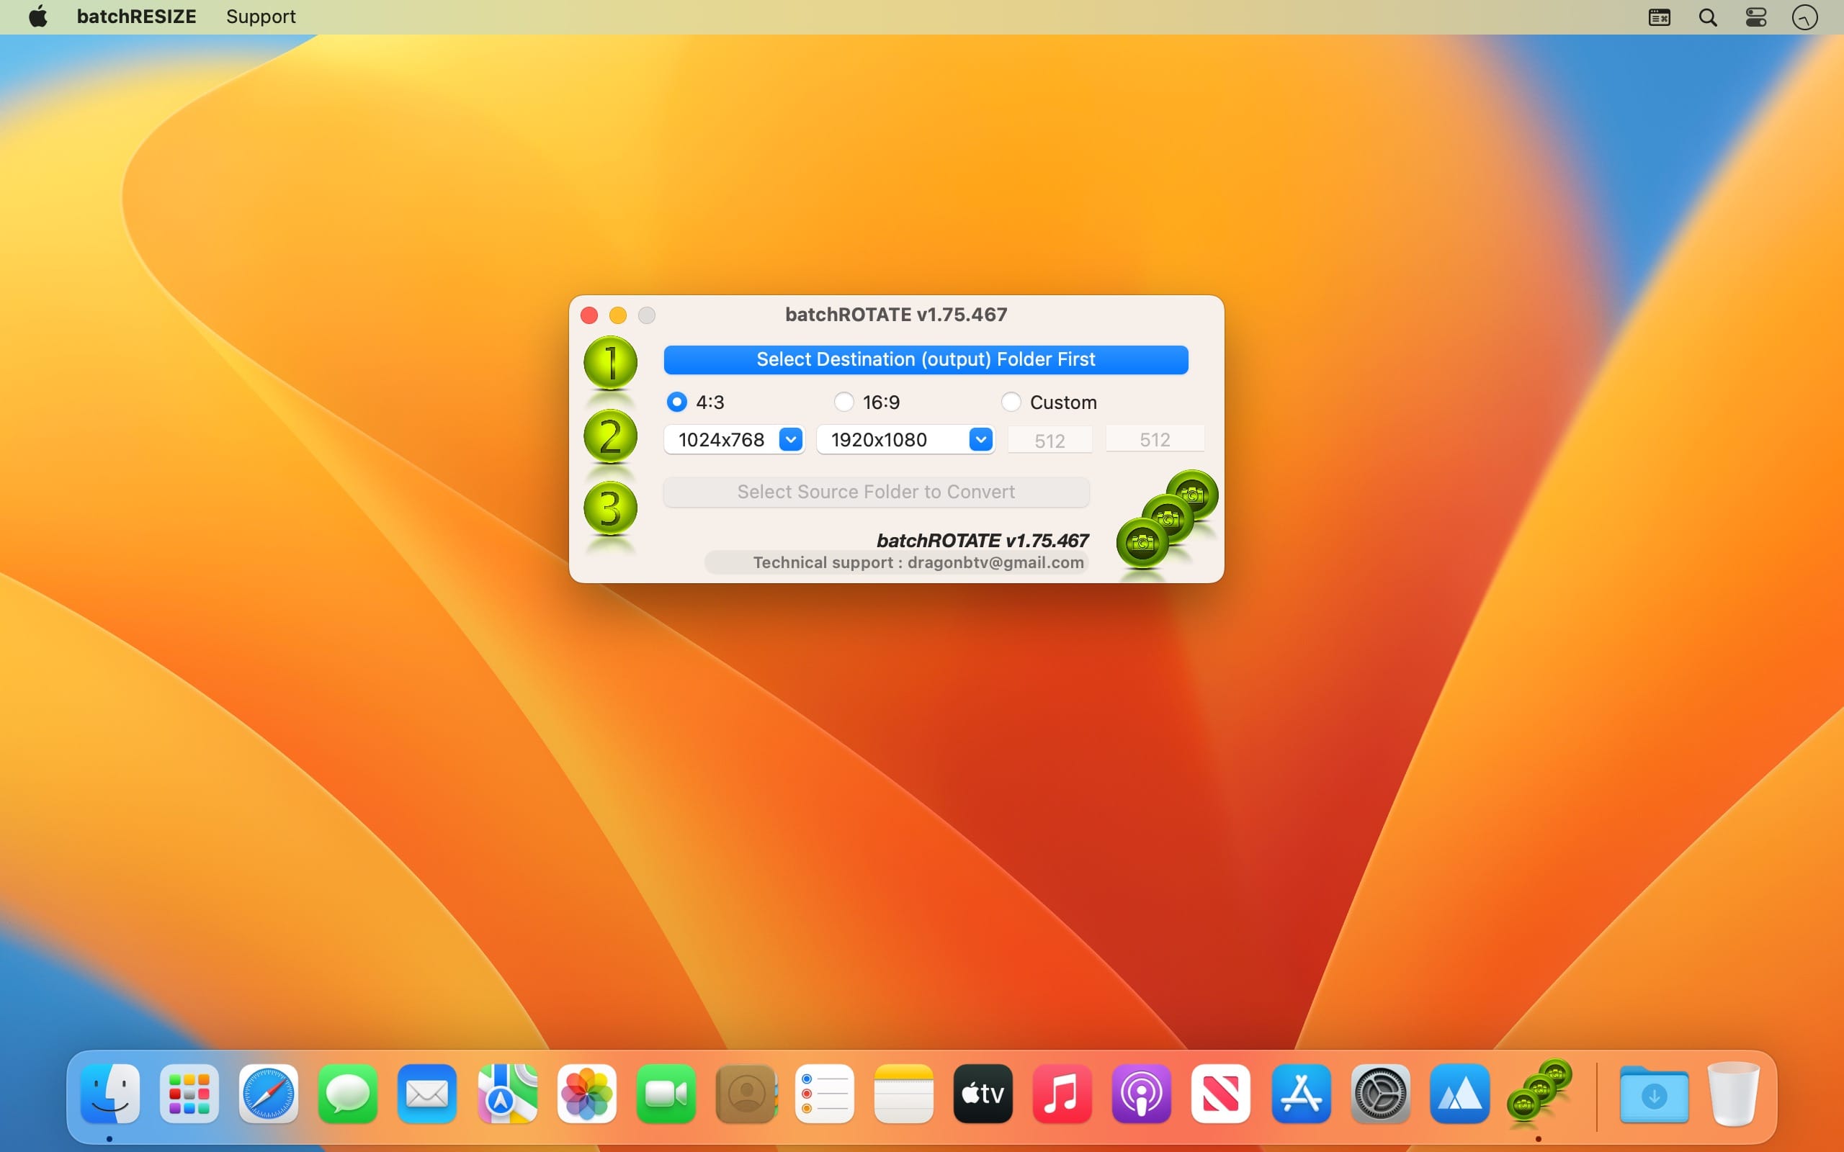Open Control Center in menu bar

pos(1756,17)
